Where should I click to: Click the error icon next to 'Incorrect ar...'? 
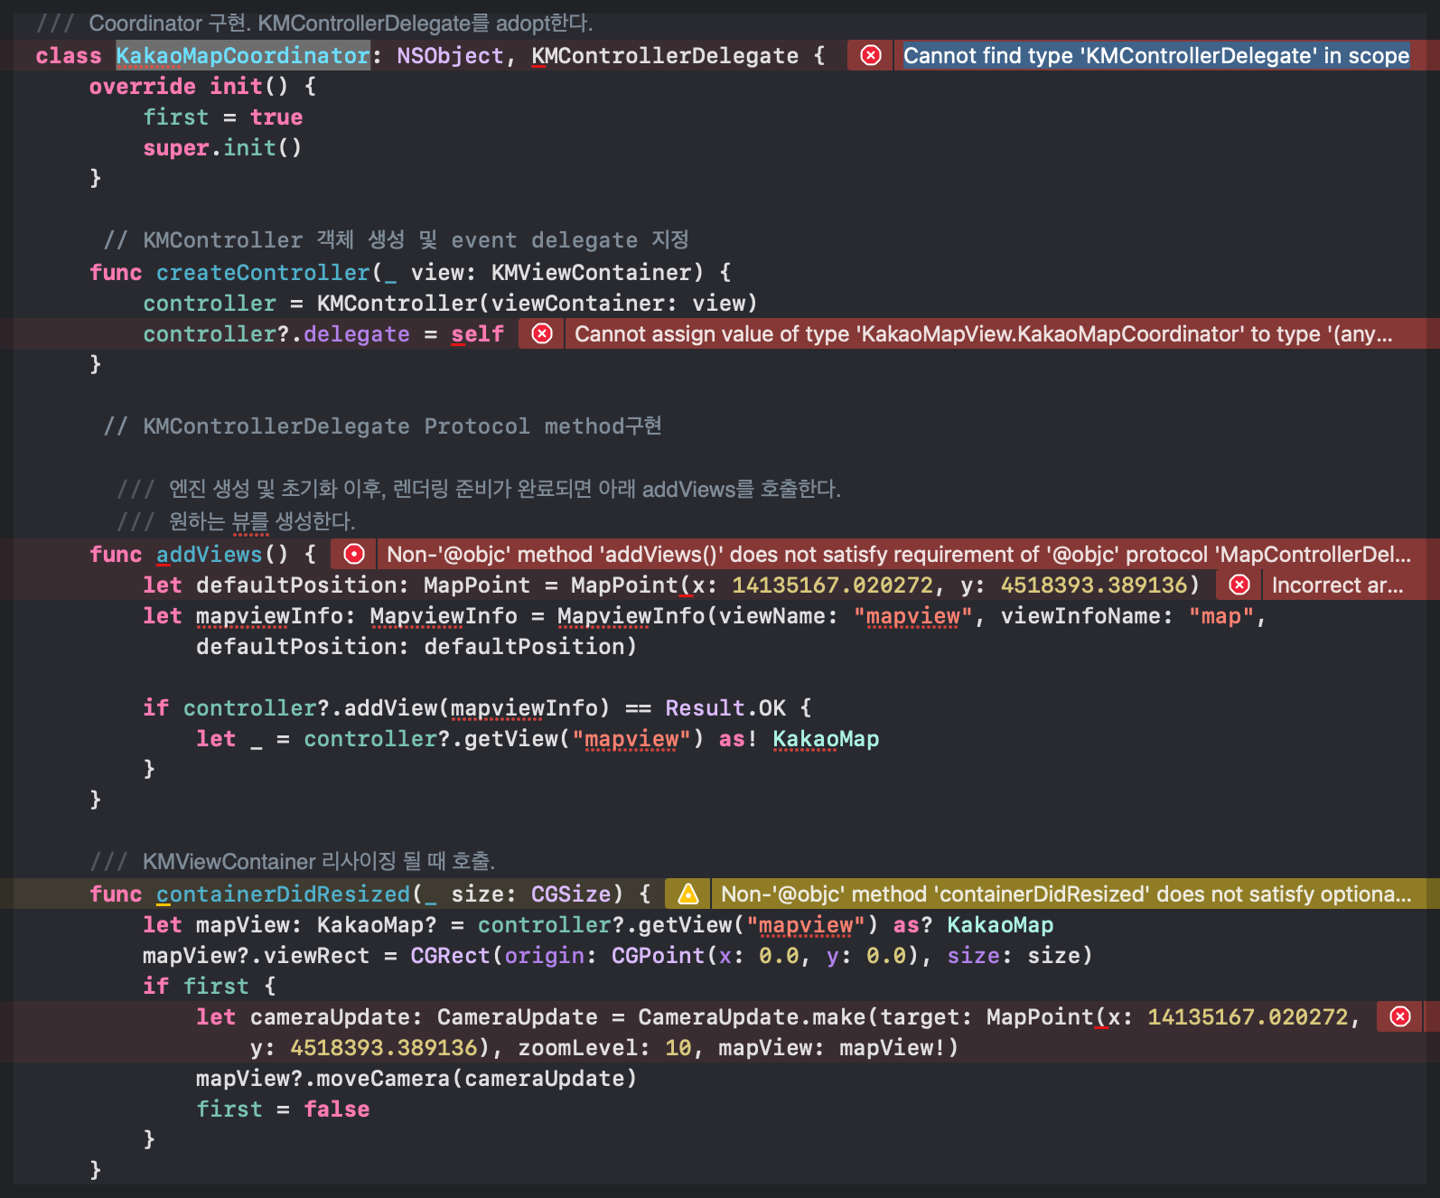[1239, 585]
